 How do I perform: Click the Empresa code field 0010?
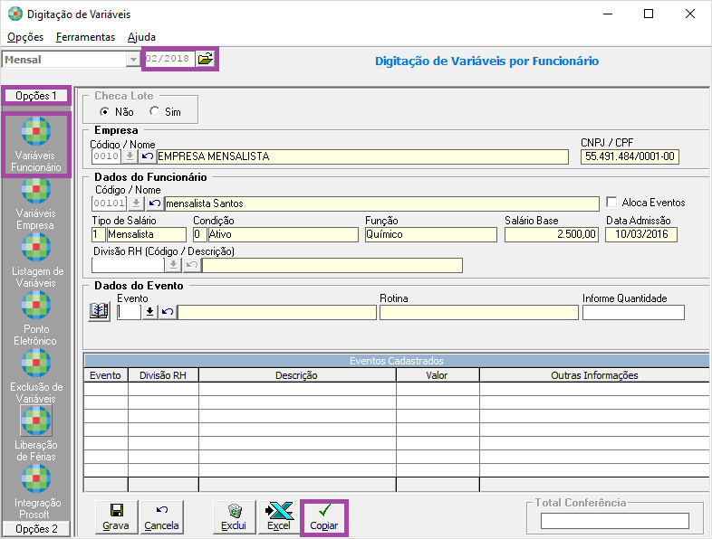[x=106, y=156]
